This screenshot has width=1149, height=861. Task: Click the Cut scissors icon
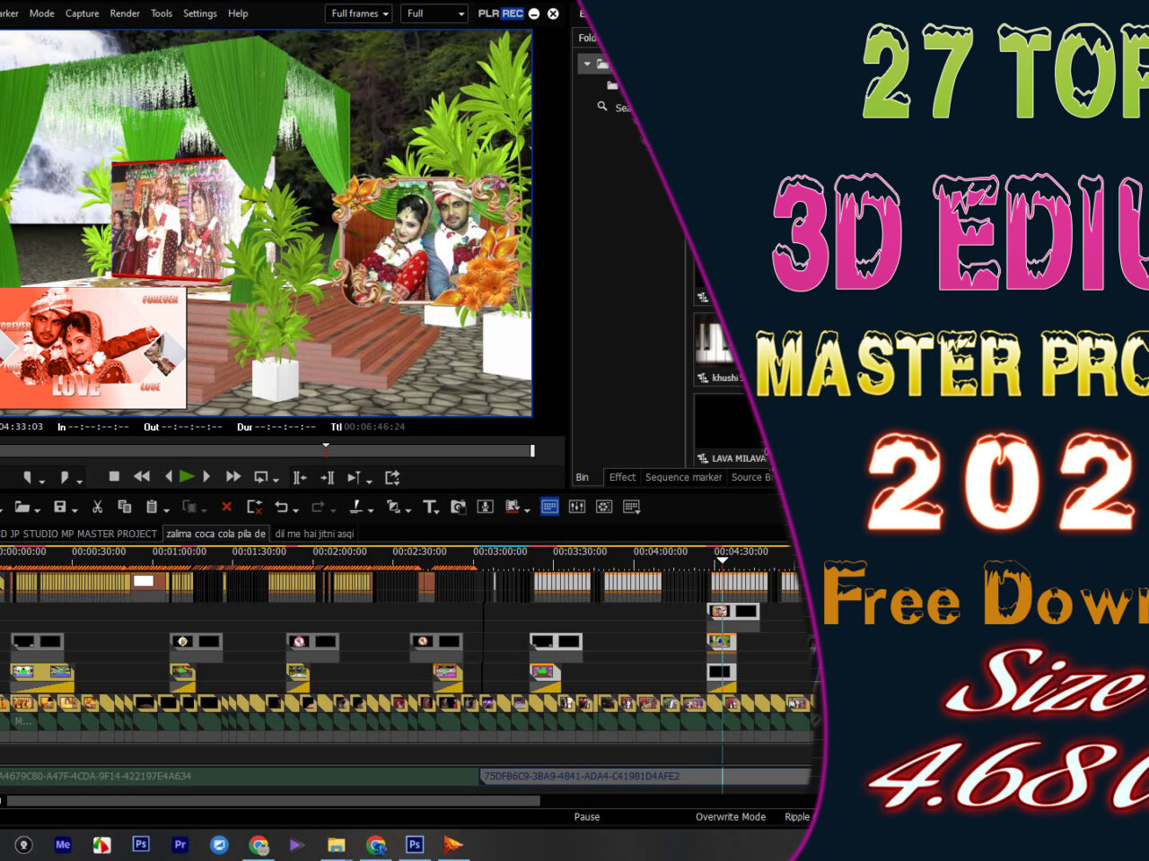[x=97, y=507]
